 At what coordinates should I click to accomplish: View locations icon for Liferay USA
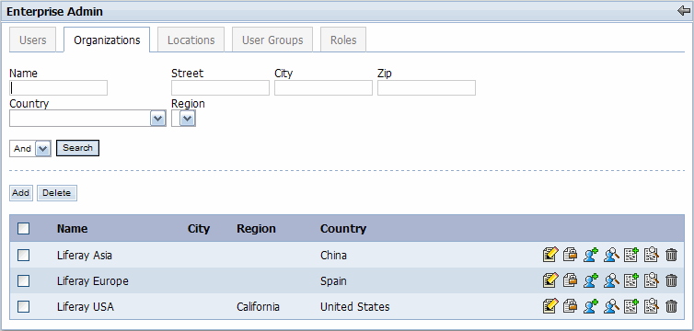651,306
